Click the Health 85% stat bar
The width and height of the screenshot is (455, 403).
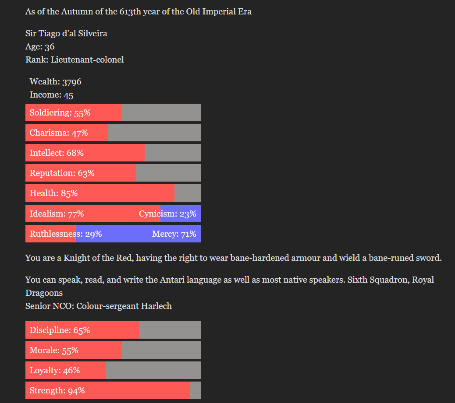pos(113,193)
